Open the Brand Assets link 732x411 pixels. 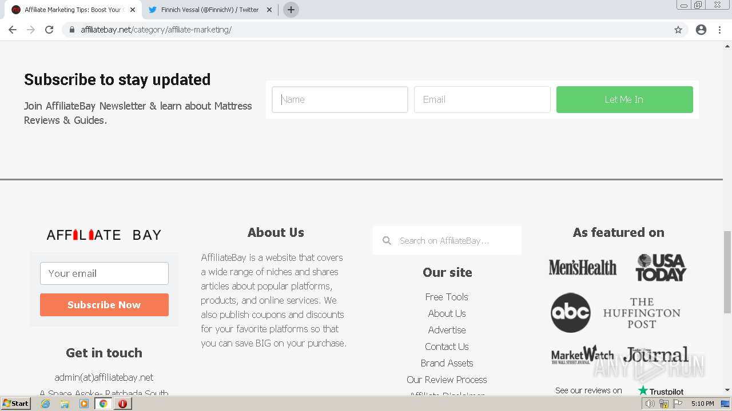447,363
